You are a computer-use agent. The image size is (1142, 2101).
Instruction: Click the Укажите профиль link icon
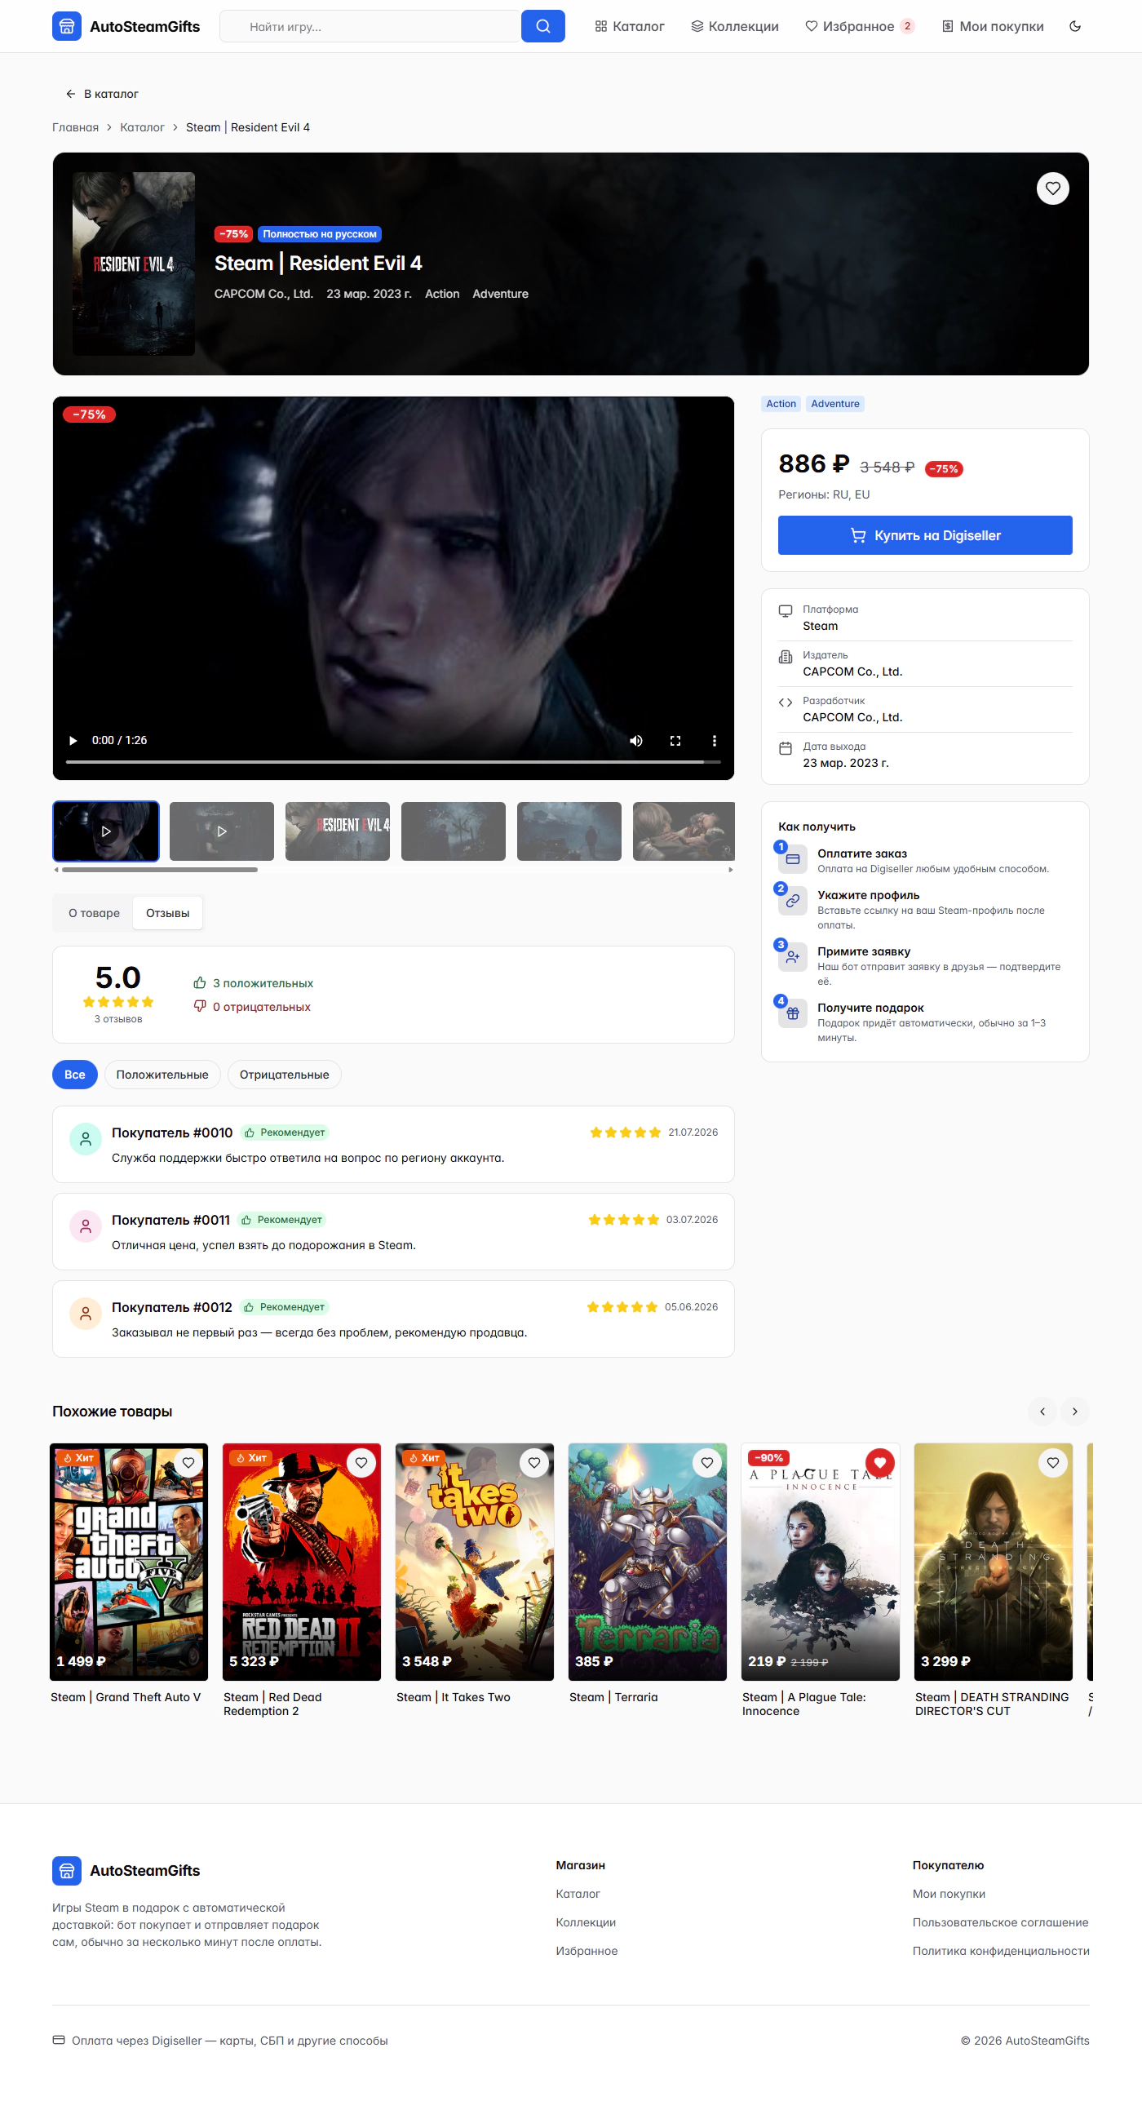[792, 901]
